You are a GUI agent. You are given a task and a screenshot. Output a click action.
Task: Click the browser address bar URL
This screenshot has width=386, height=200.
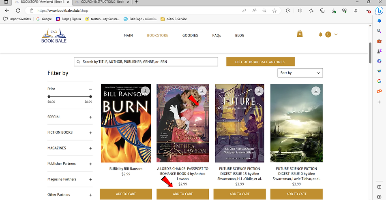tap(63, 11)
